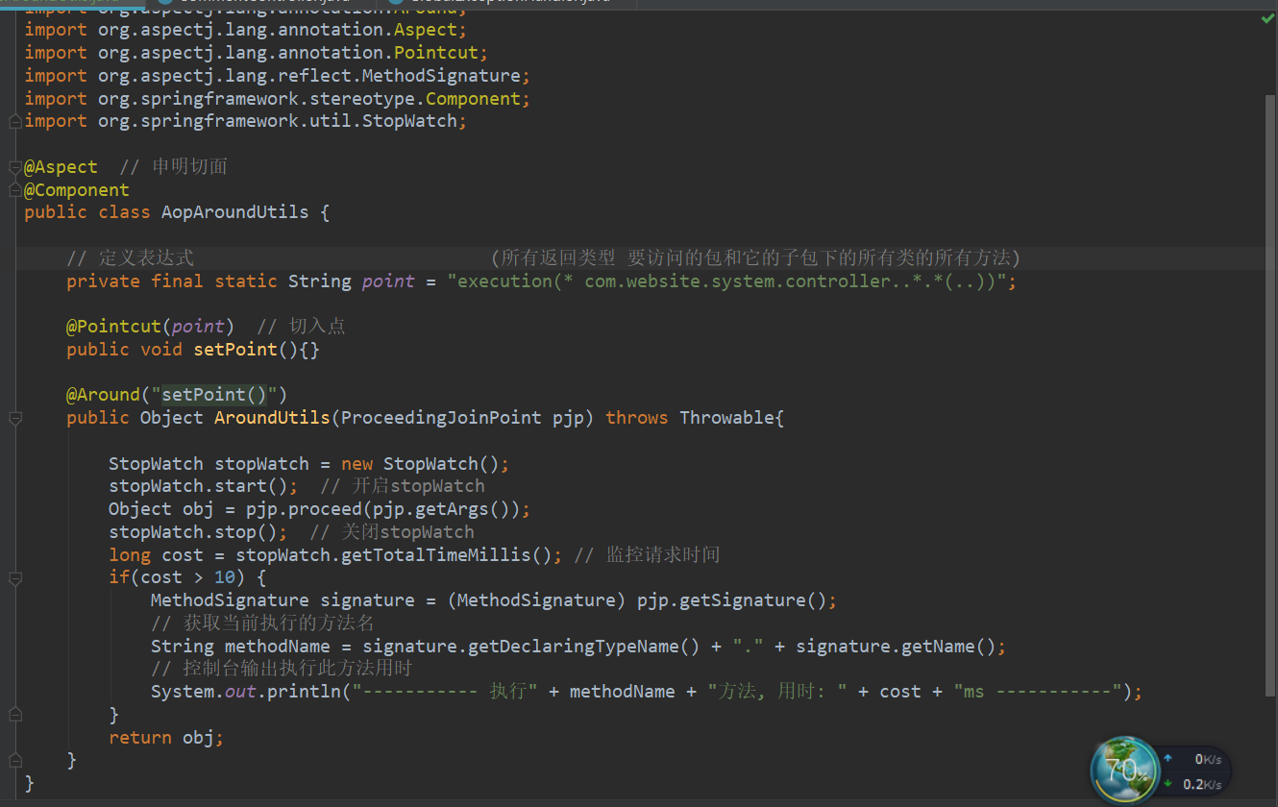1278x807 pixels.
Task: Click the 'org.springframework.stereotype.Component' import
Action: (x=308, y=99)
